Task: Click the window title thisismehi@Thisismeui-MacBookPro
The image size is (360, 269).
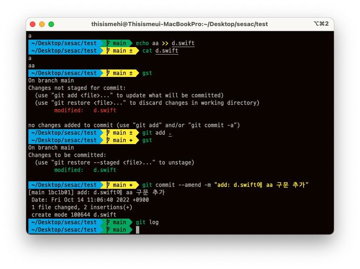Action: (x=179, y=24)
